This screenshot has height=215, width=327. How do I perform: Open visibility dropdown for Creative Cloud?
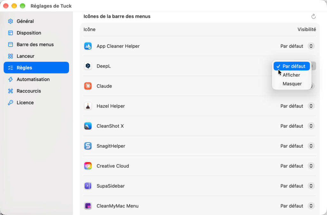pyautogui.click(x=311, y=166)
